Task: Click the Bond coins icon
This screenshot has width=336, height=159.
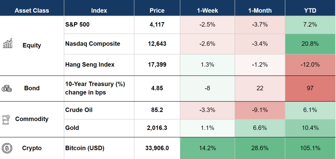Action: (x=7, y=88)
